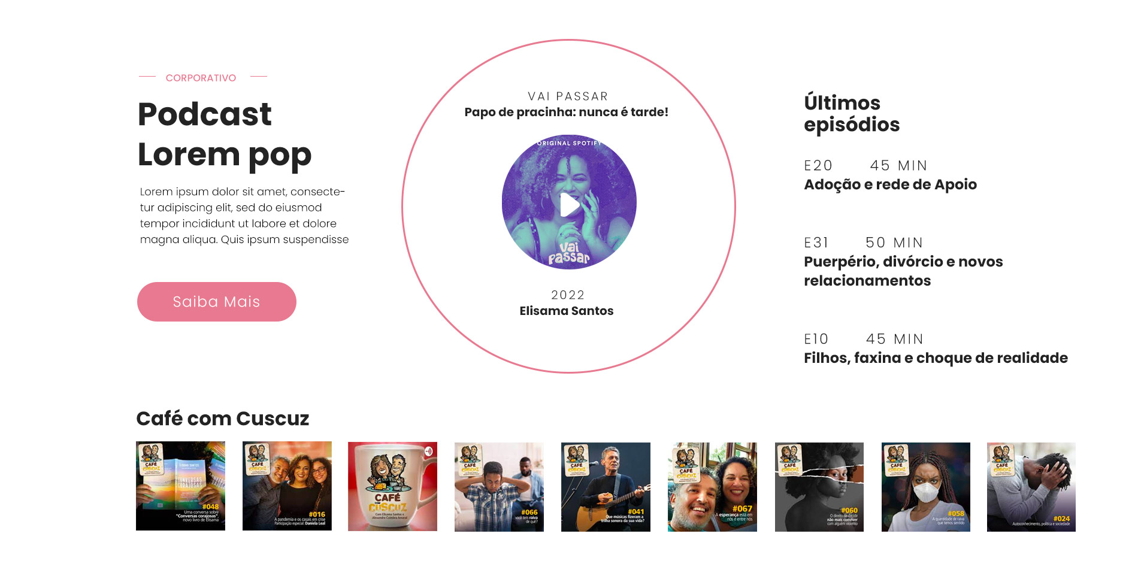Select Café com Cuscuz thumbnail #024
This screenshot has height=588, width=1141.
point(1031,487)
